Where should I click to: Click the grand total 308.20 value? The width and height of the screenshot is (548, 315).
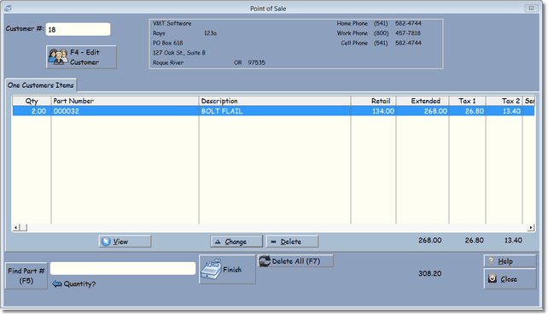coord(430,274)
